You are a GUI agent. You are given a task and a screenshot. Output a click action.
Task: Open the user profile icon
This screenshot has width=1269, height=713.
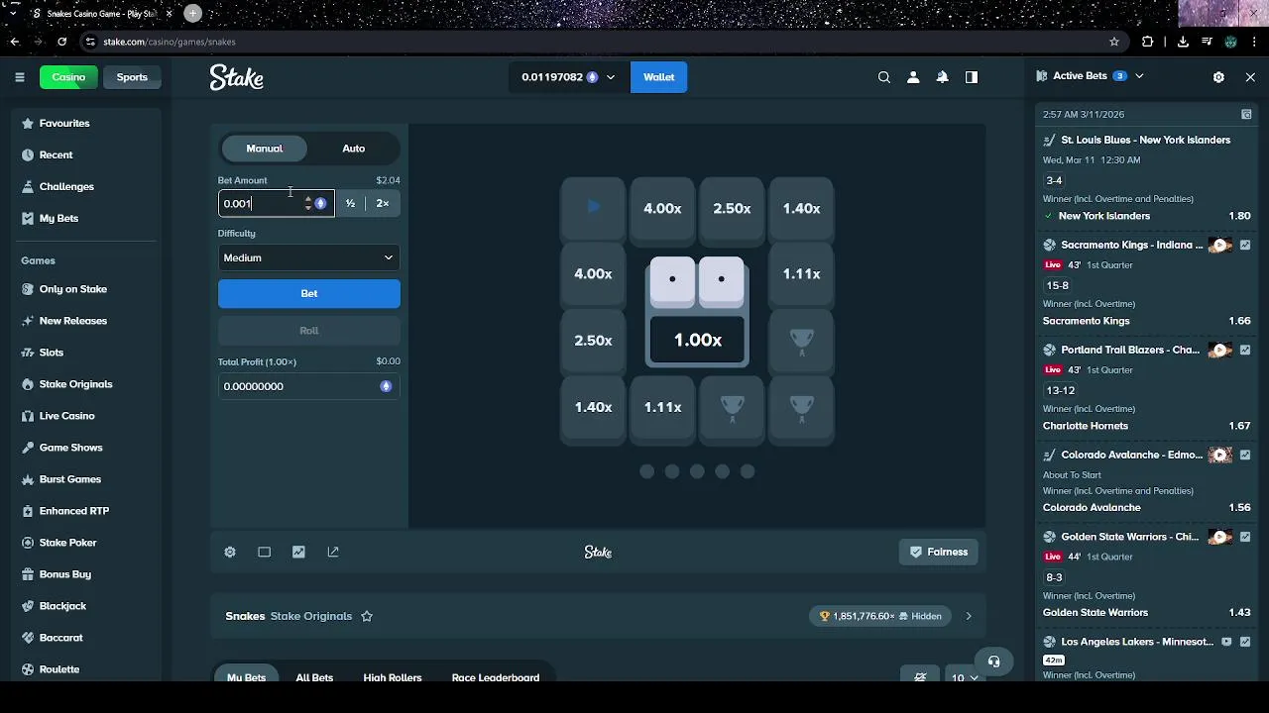point(913,77)
